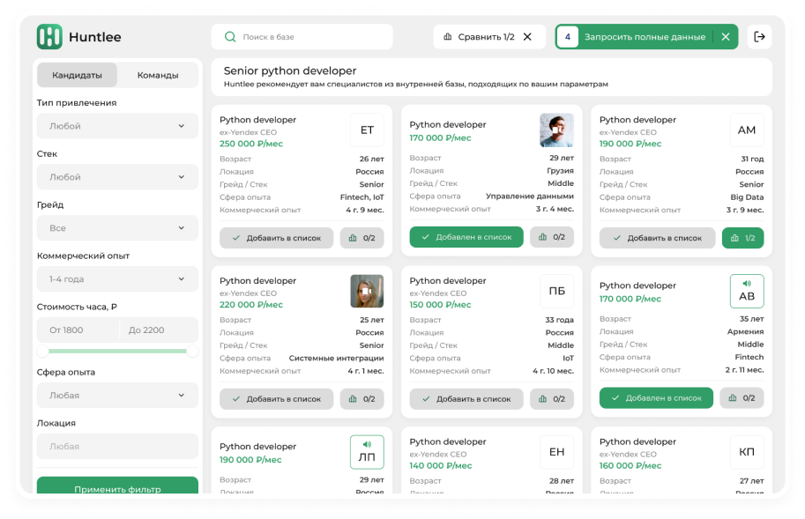Viewport: 805px width, 519px height.
Task: Click chevron in Сфера опыта field
Action: pos(182,396)
